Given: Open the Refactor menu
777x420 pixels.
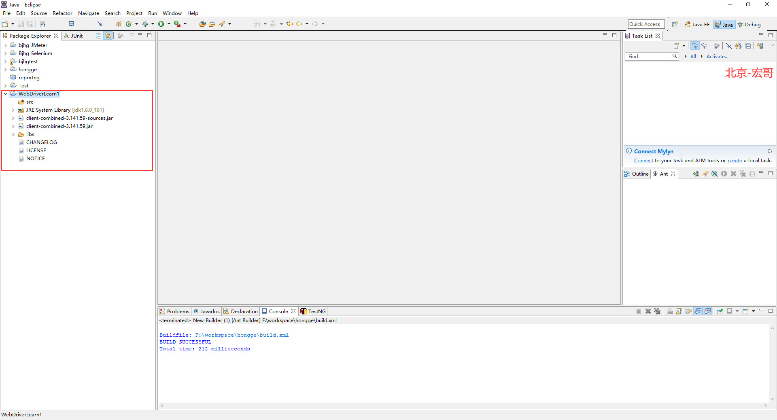Looking at the screenshot, I should [62, 13].
